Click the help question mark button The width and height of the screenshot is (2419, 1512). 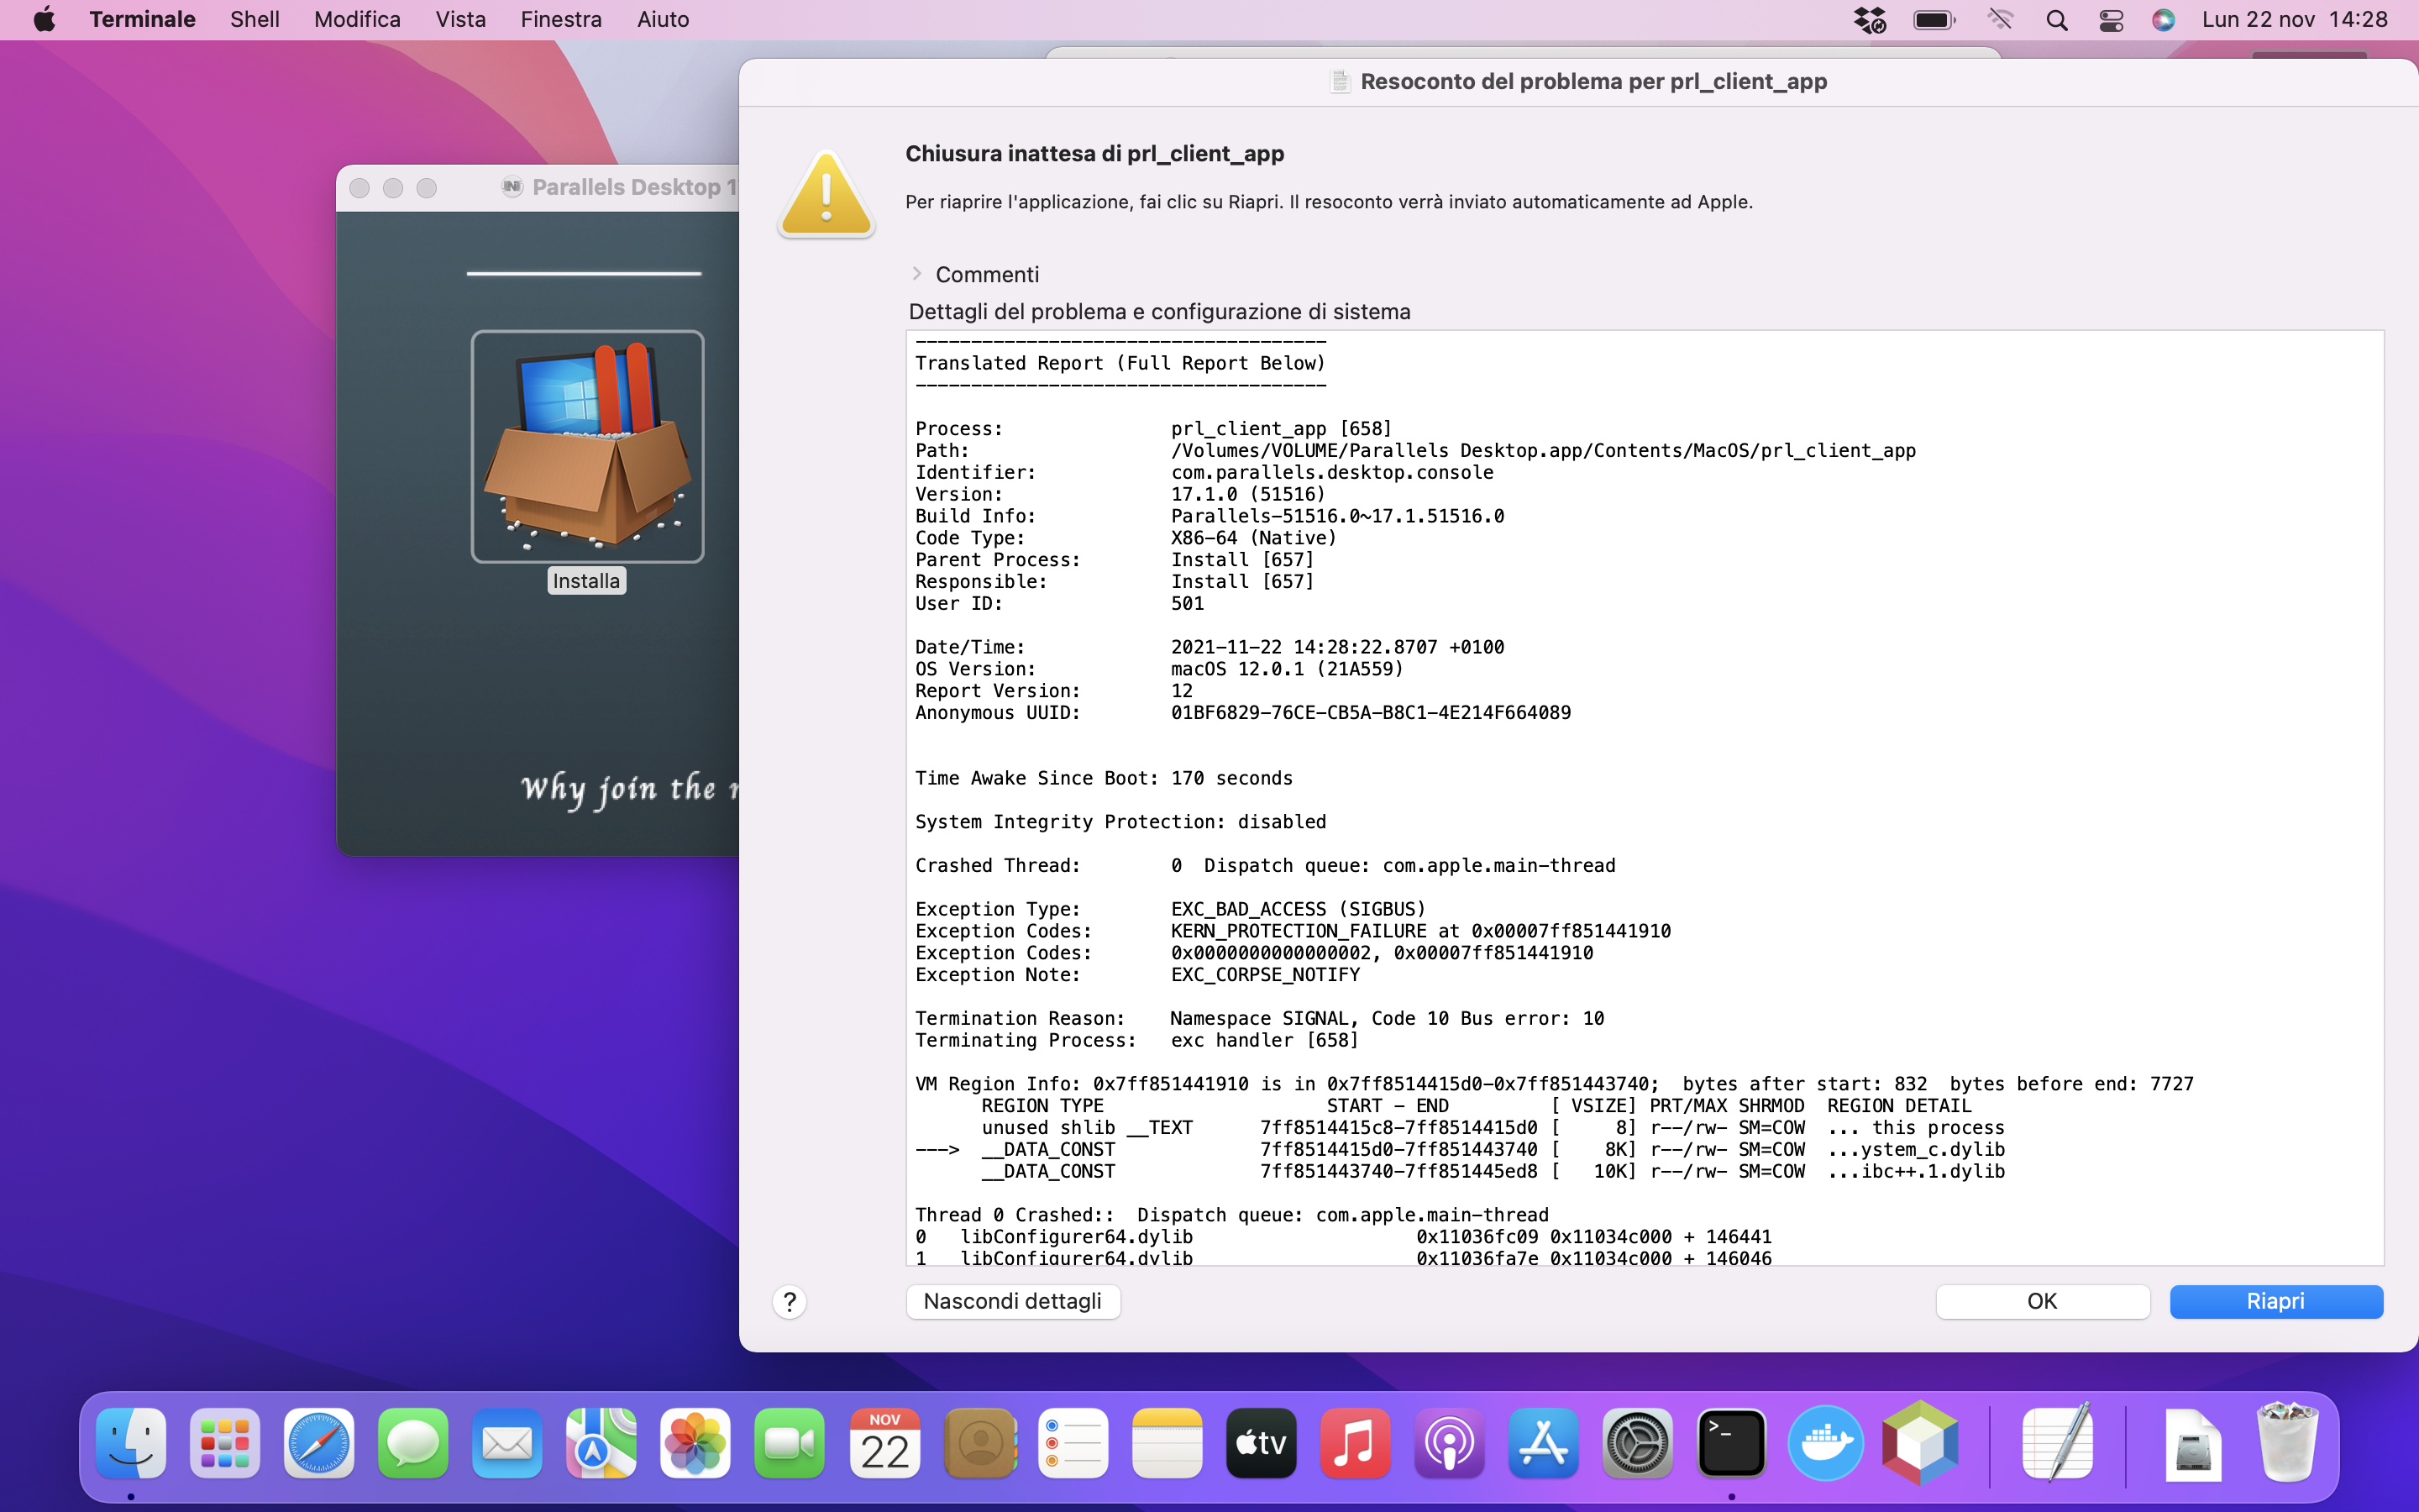pyautogui.click(x=790, y=1301)
